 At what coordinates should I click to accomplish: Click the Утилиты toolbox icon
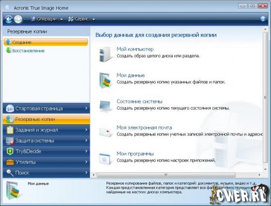10,162
